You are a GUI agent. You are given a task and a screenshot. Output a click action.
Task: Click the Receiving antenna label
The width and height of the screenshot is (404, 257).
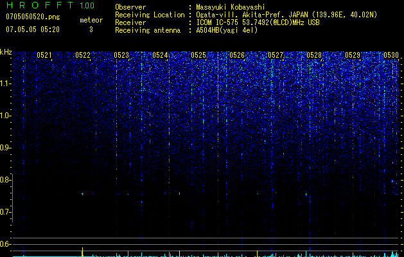(x=148, y=30)
